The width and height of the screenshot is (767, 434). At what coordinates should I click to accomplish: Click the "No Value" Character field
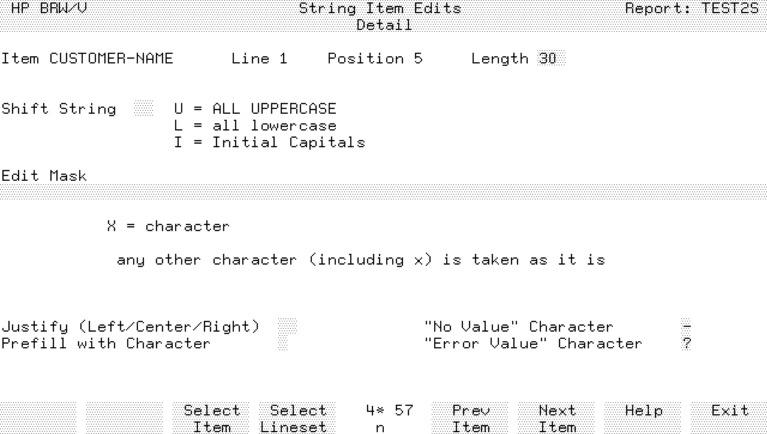(687, 327)
